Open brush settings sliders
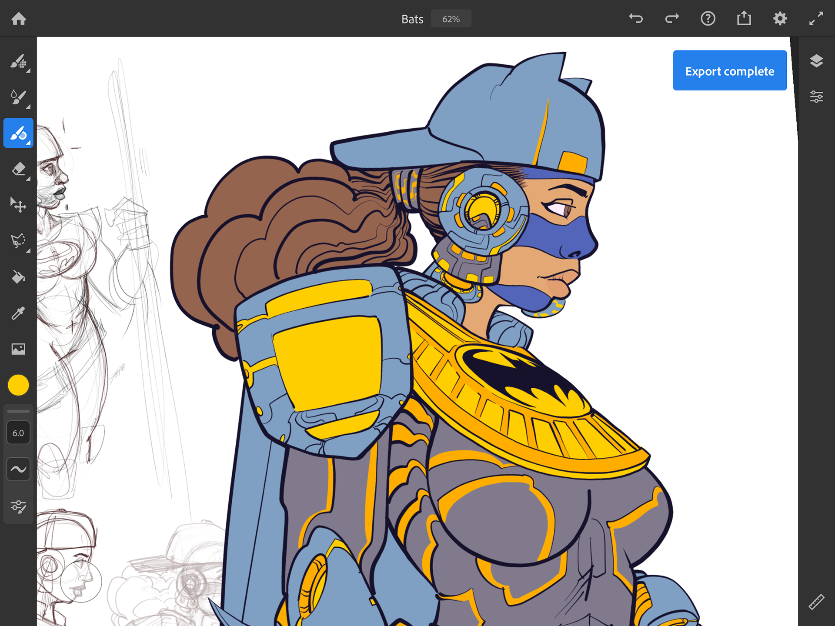835x626 pixels. click(18, 506)
